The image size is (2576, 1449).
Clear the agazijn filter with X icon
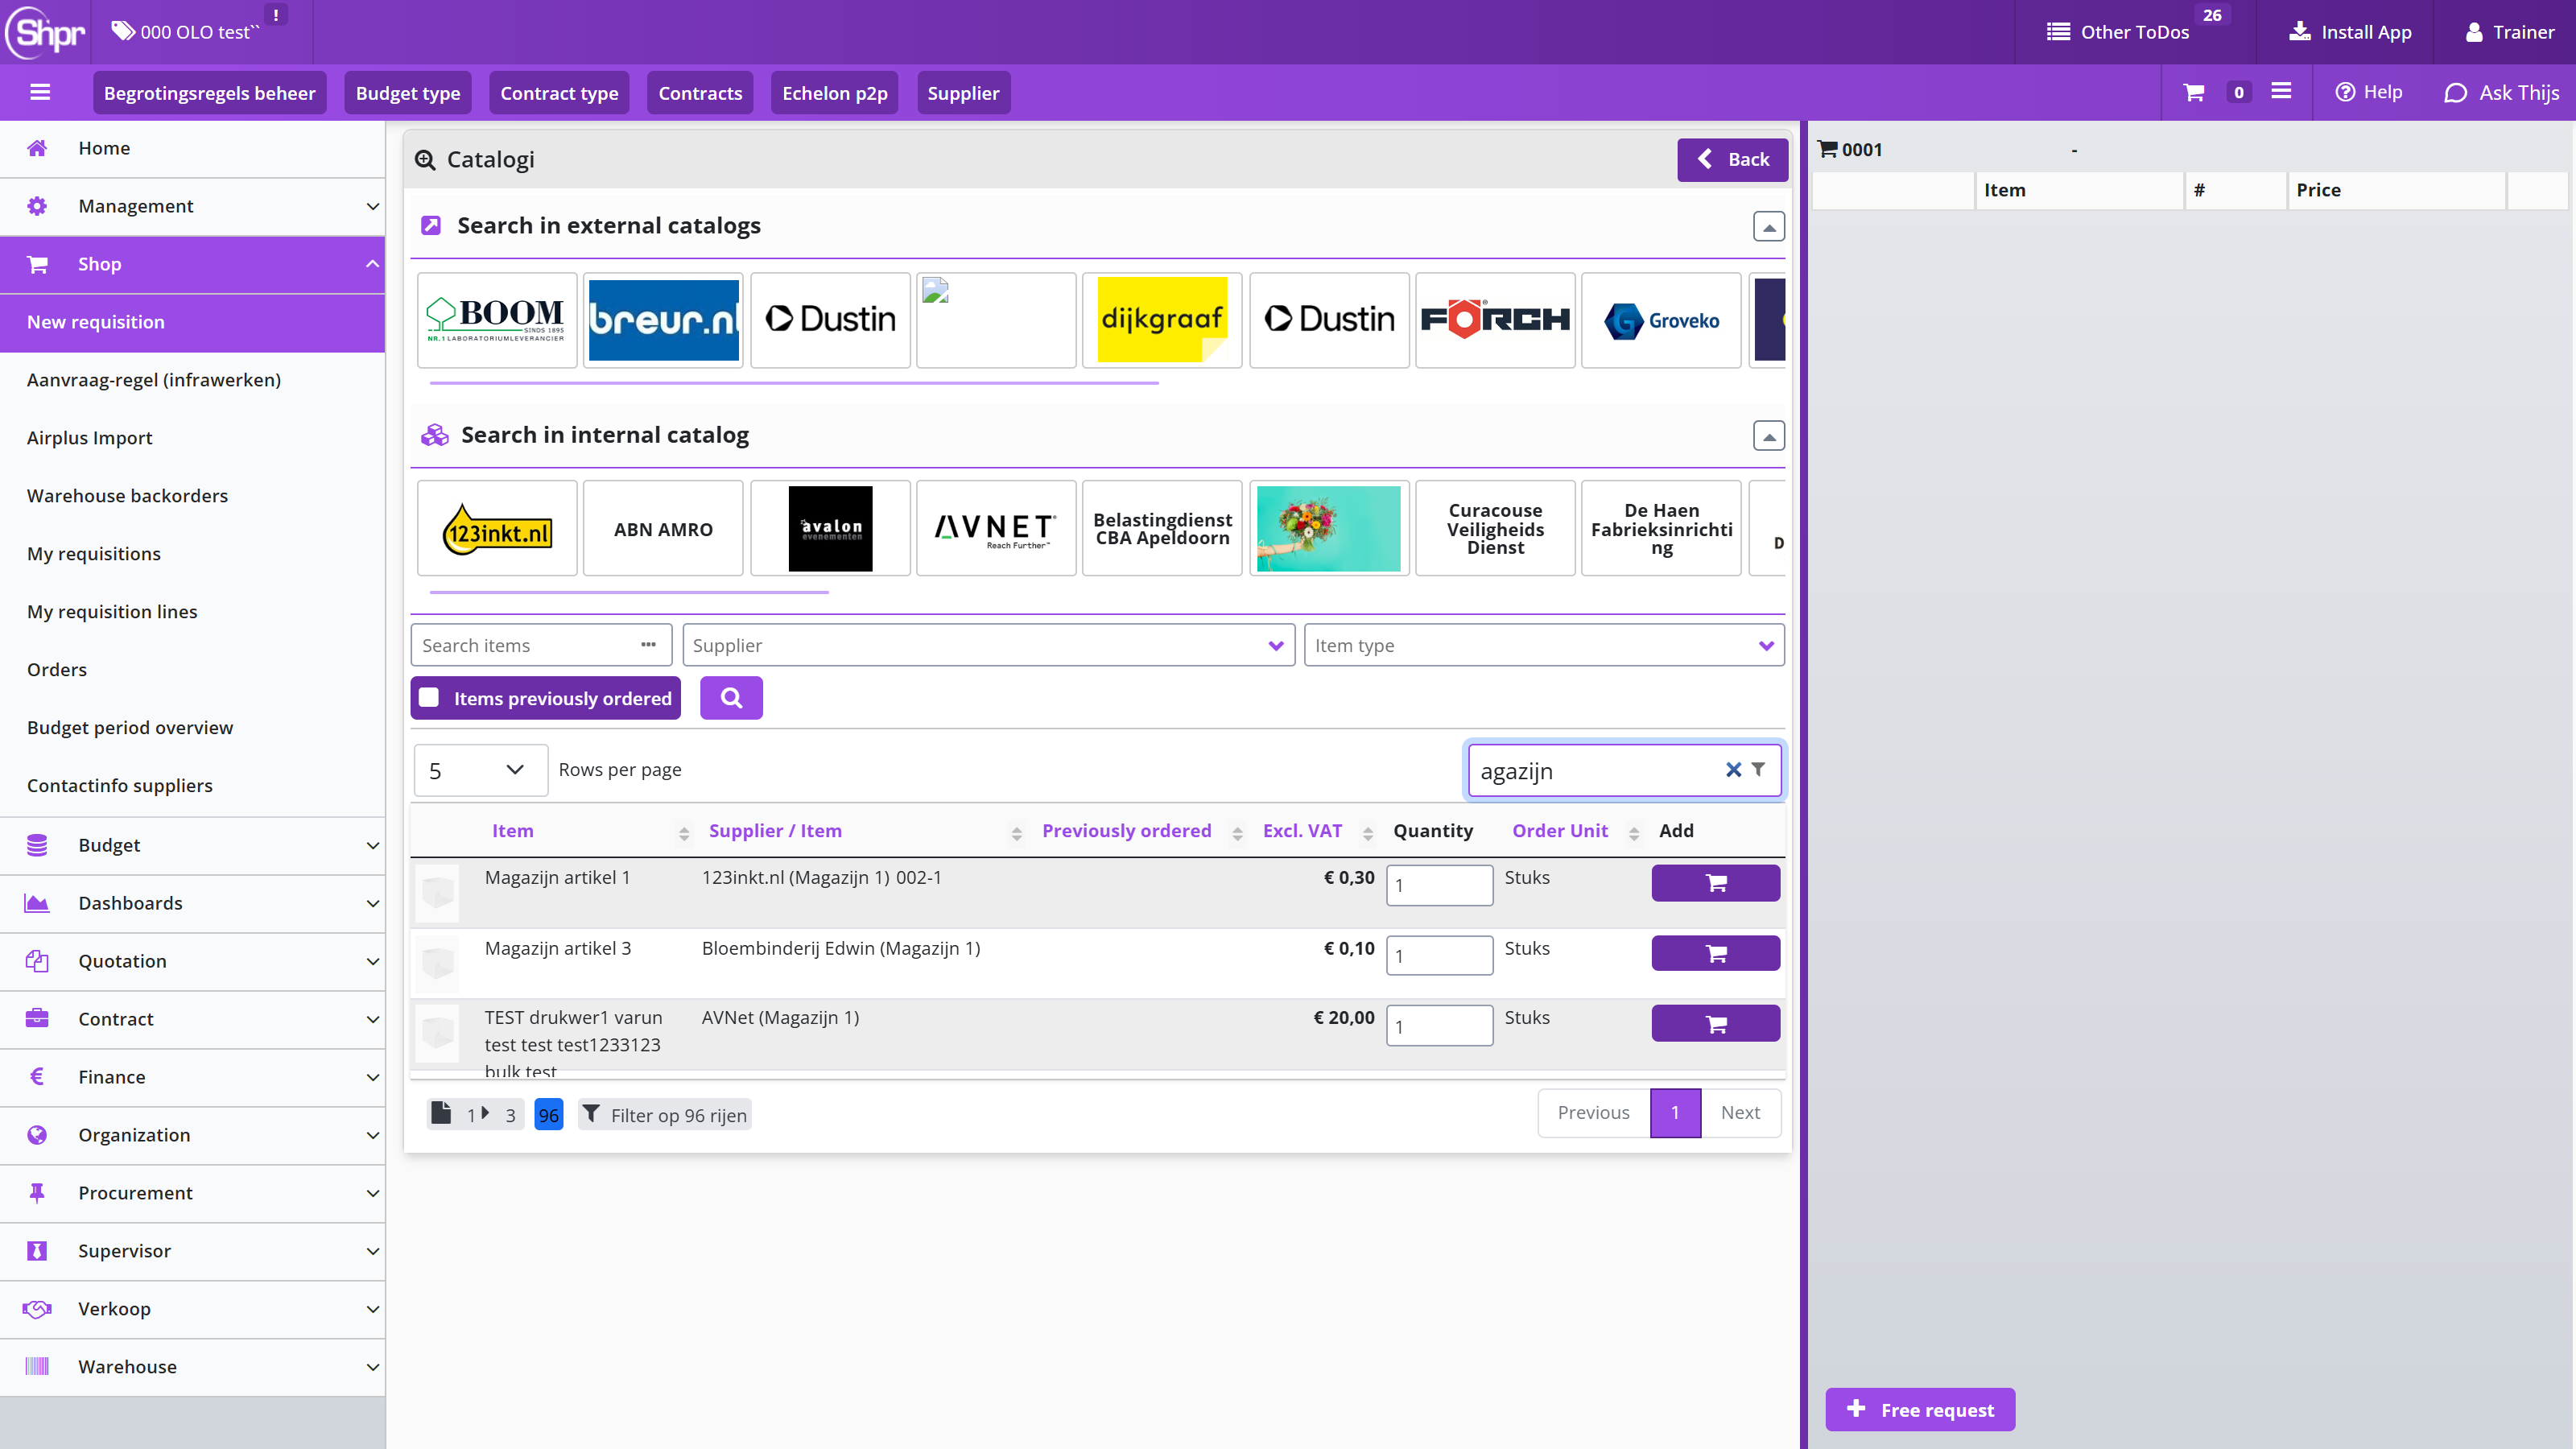(1733, 770)
